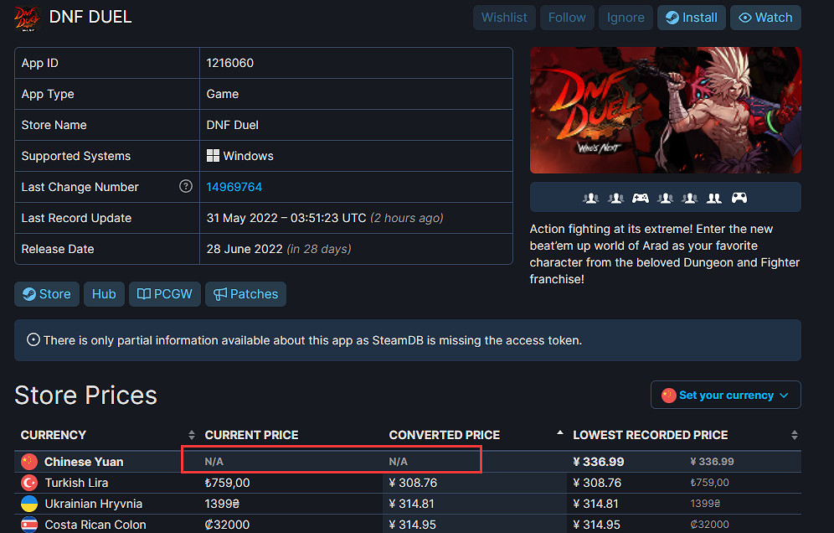834x533 pixels.
Task: Toggle Follow for this app
Action: [567, 18]
